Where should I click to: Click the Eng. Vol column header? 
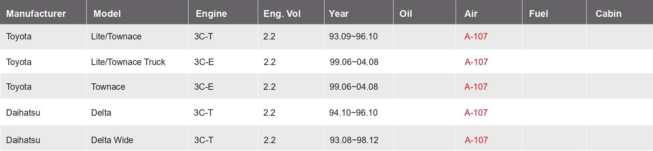[x=282, y=14]
